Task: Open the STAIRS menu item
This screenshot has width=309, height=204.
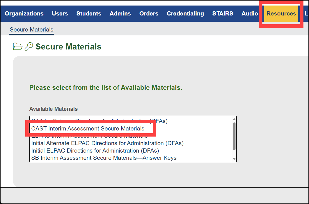Action: tap(223, 14)
